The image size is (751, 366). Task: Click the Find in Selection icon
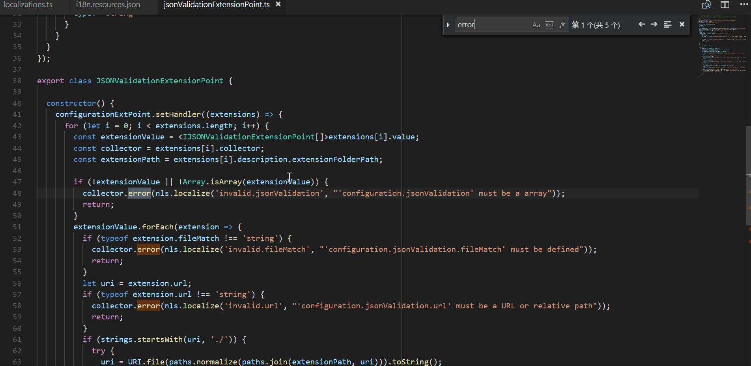point(667,24)
